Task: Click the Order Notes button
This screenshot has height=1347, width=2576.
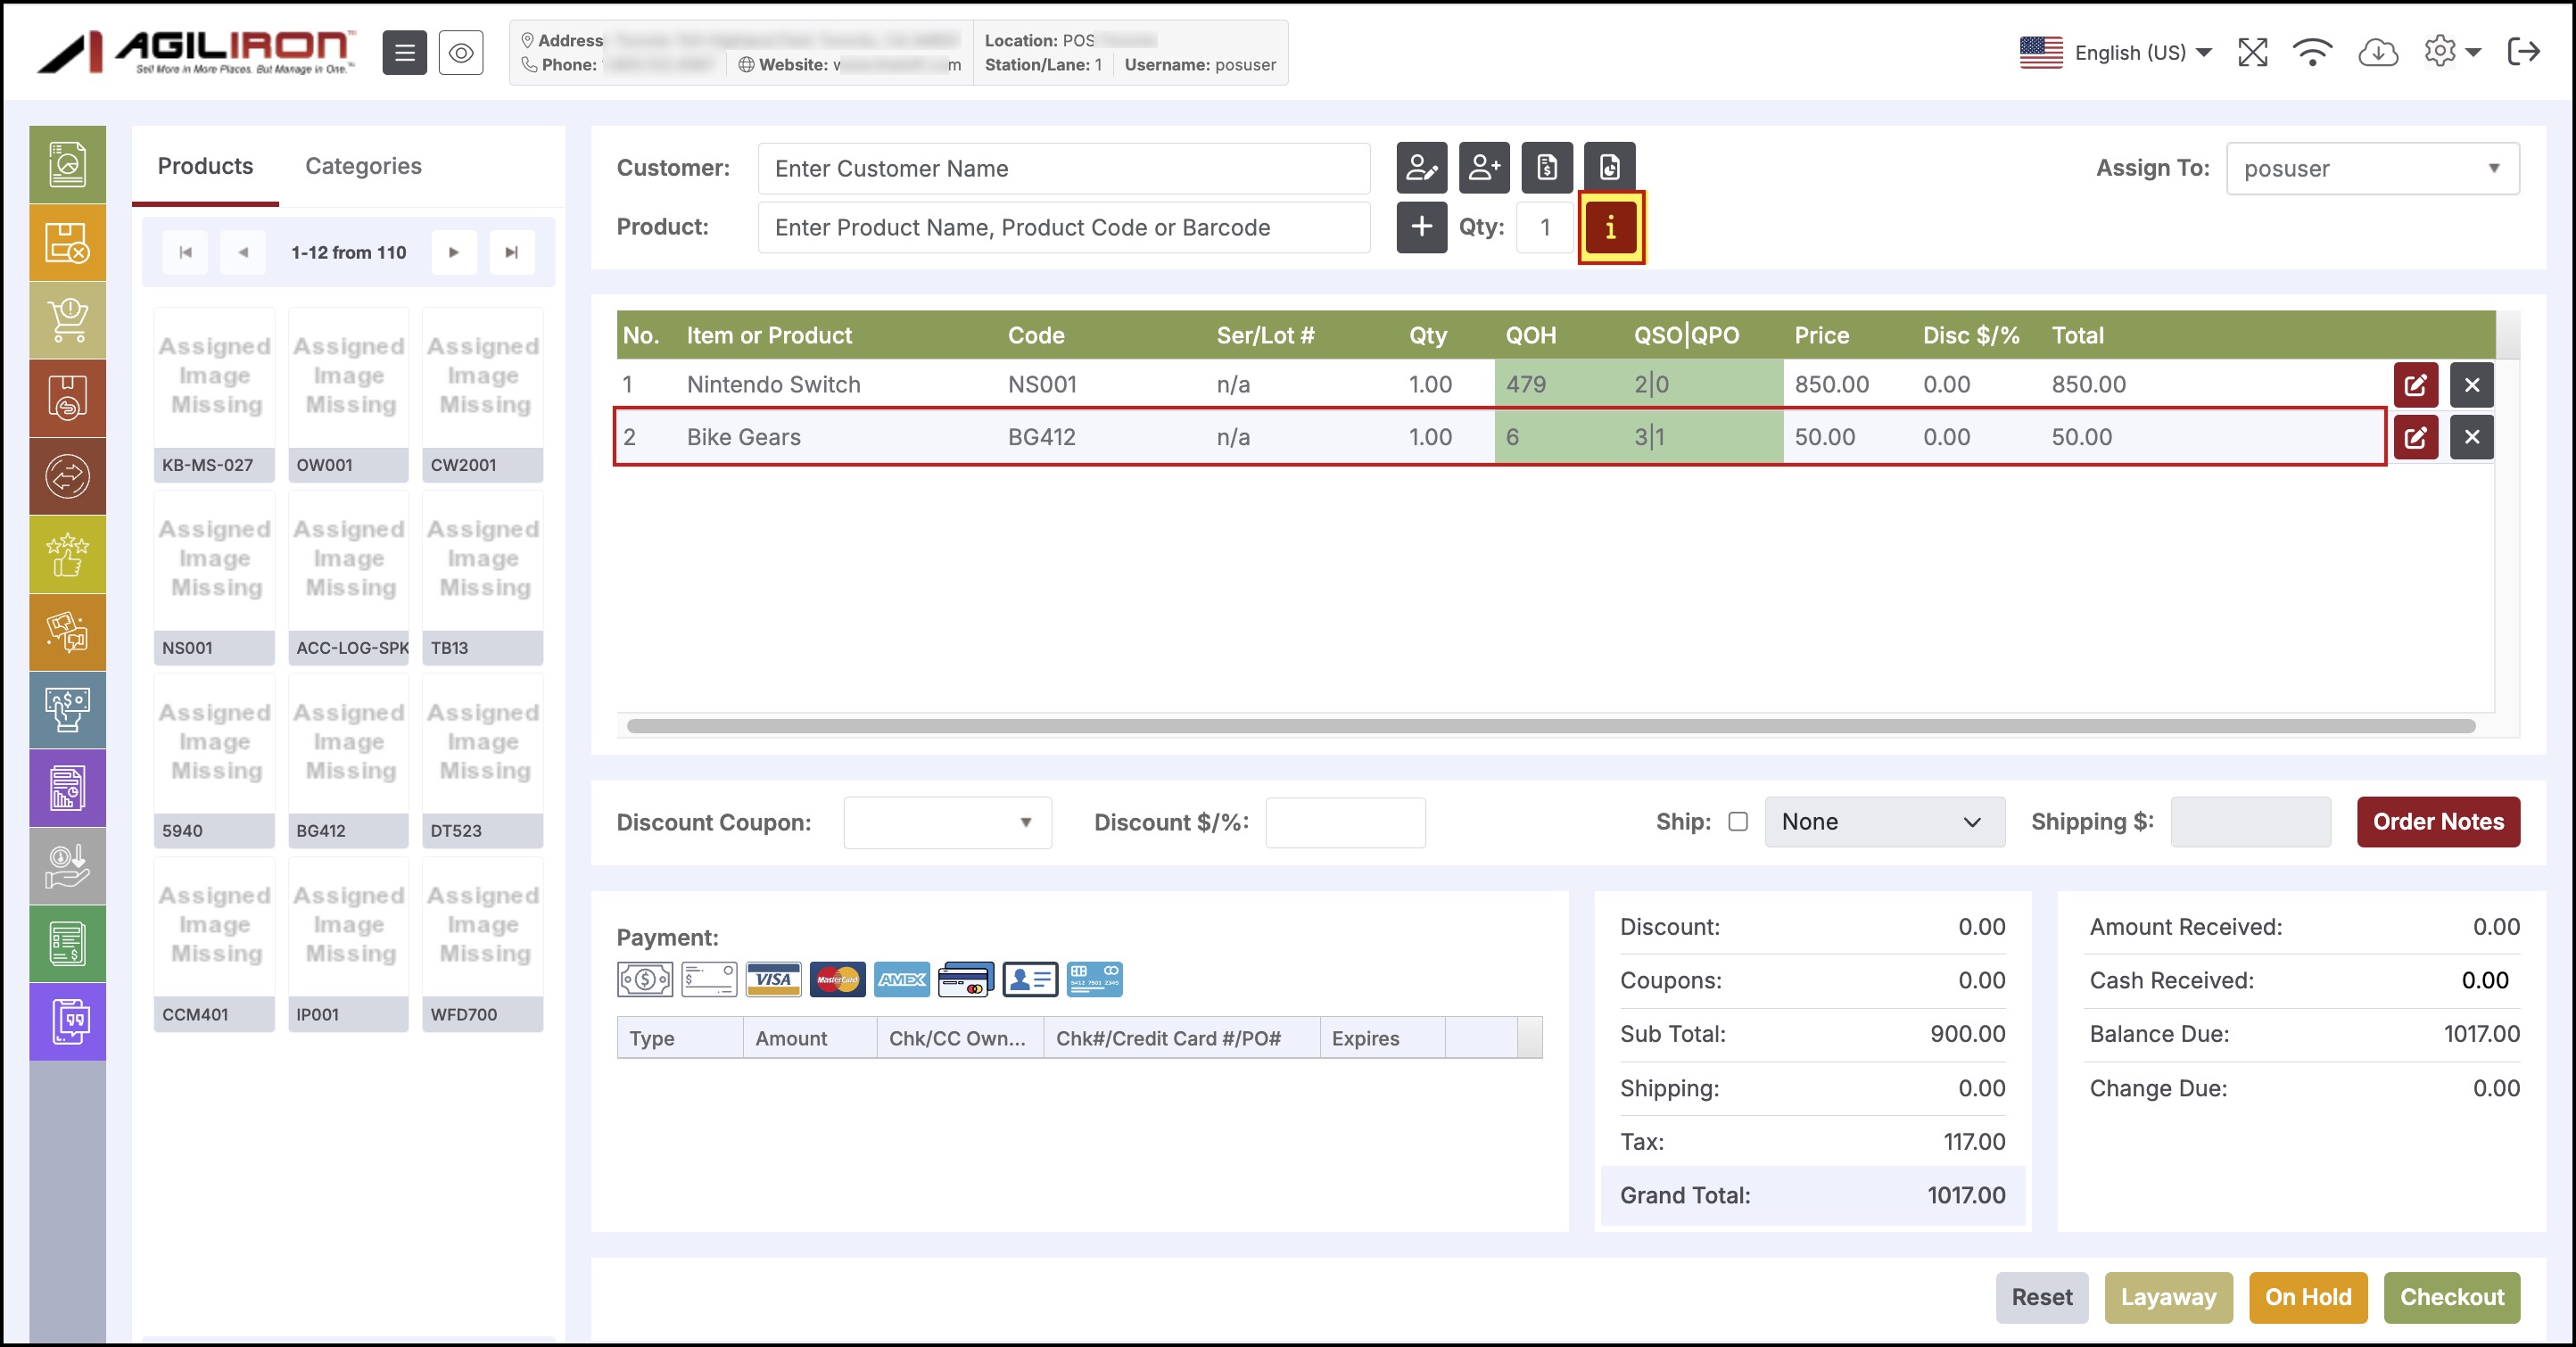Action: pos(2438,822)
